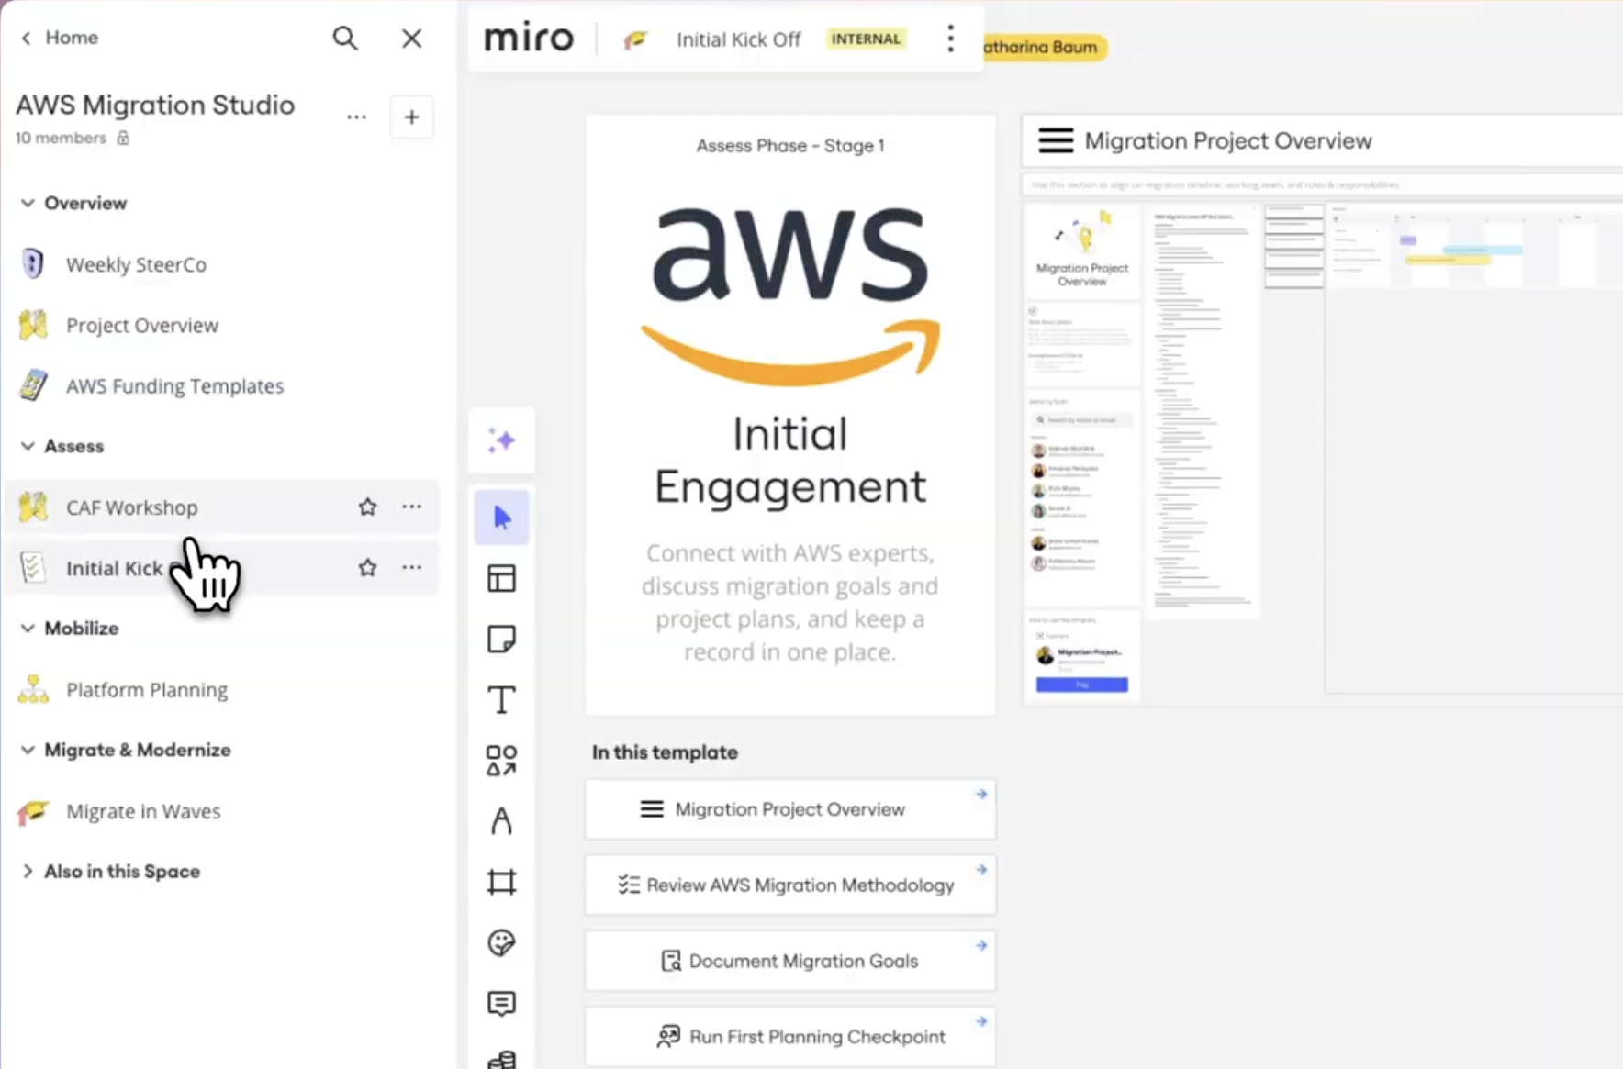This screenshot has height=1069, width=1623.
Task: Click the Weekly SteerCo shield icon
Action: [x=33, y=264]
